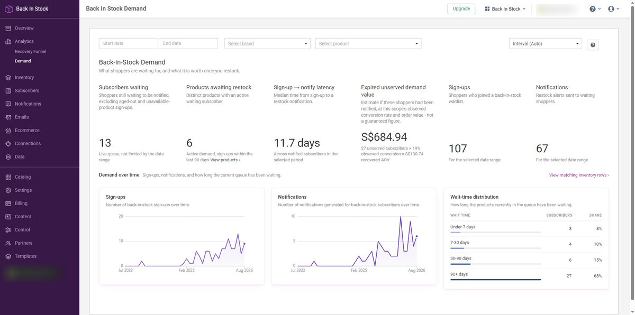
Task: Click the Back In Stock cube logo icon
Action: point(8,8)
